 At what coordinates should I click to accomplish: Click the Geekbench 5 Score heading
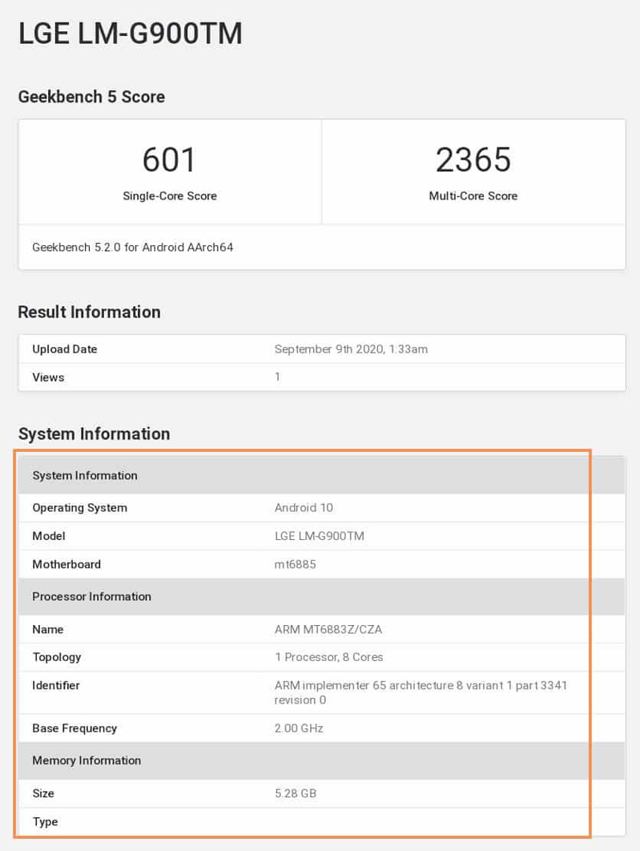point(91,96)
